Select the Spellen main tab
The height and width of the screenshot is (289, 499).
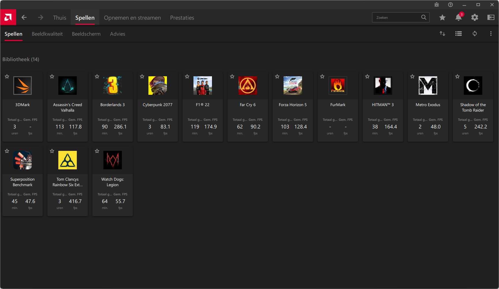85,18
